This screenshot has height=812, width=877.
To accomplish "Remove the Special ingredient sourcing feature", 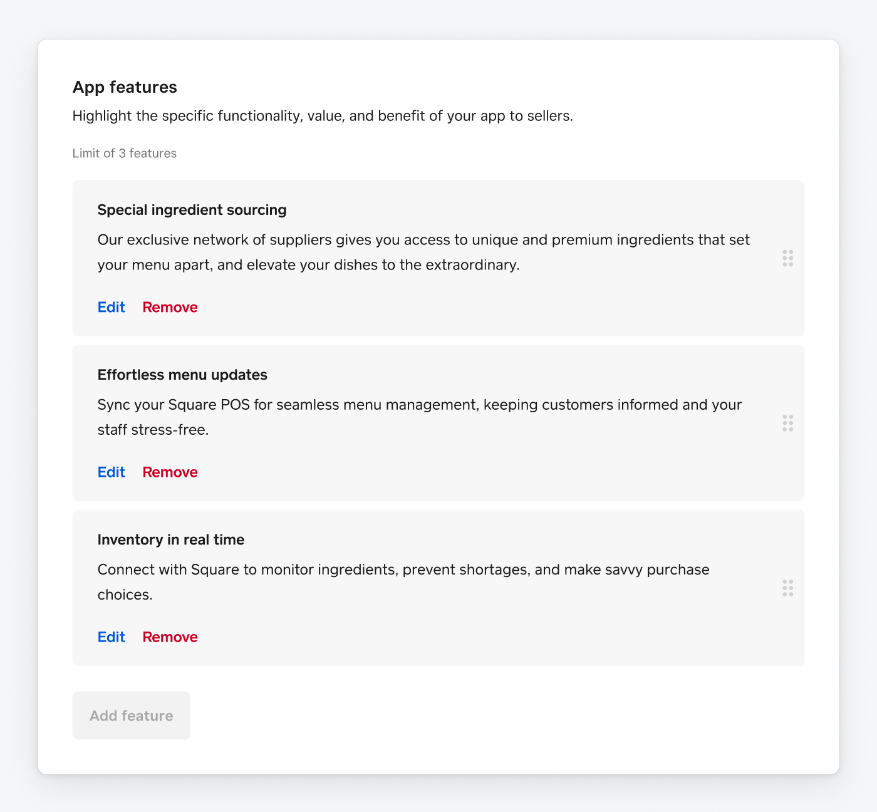I will pyautogui.click(x=170, y=307).
